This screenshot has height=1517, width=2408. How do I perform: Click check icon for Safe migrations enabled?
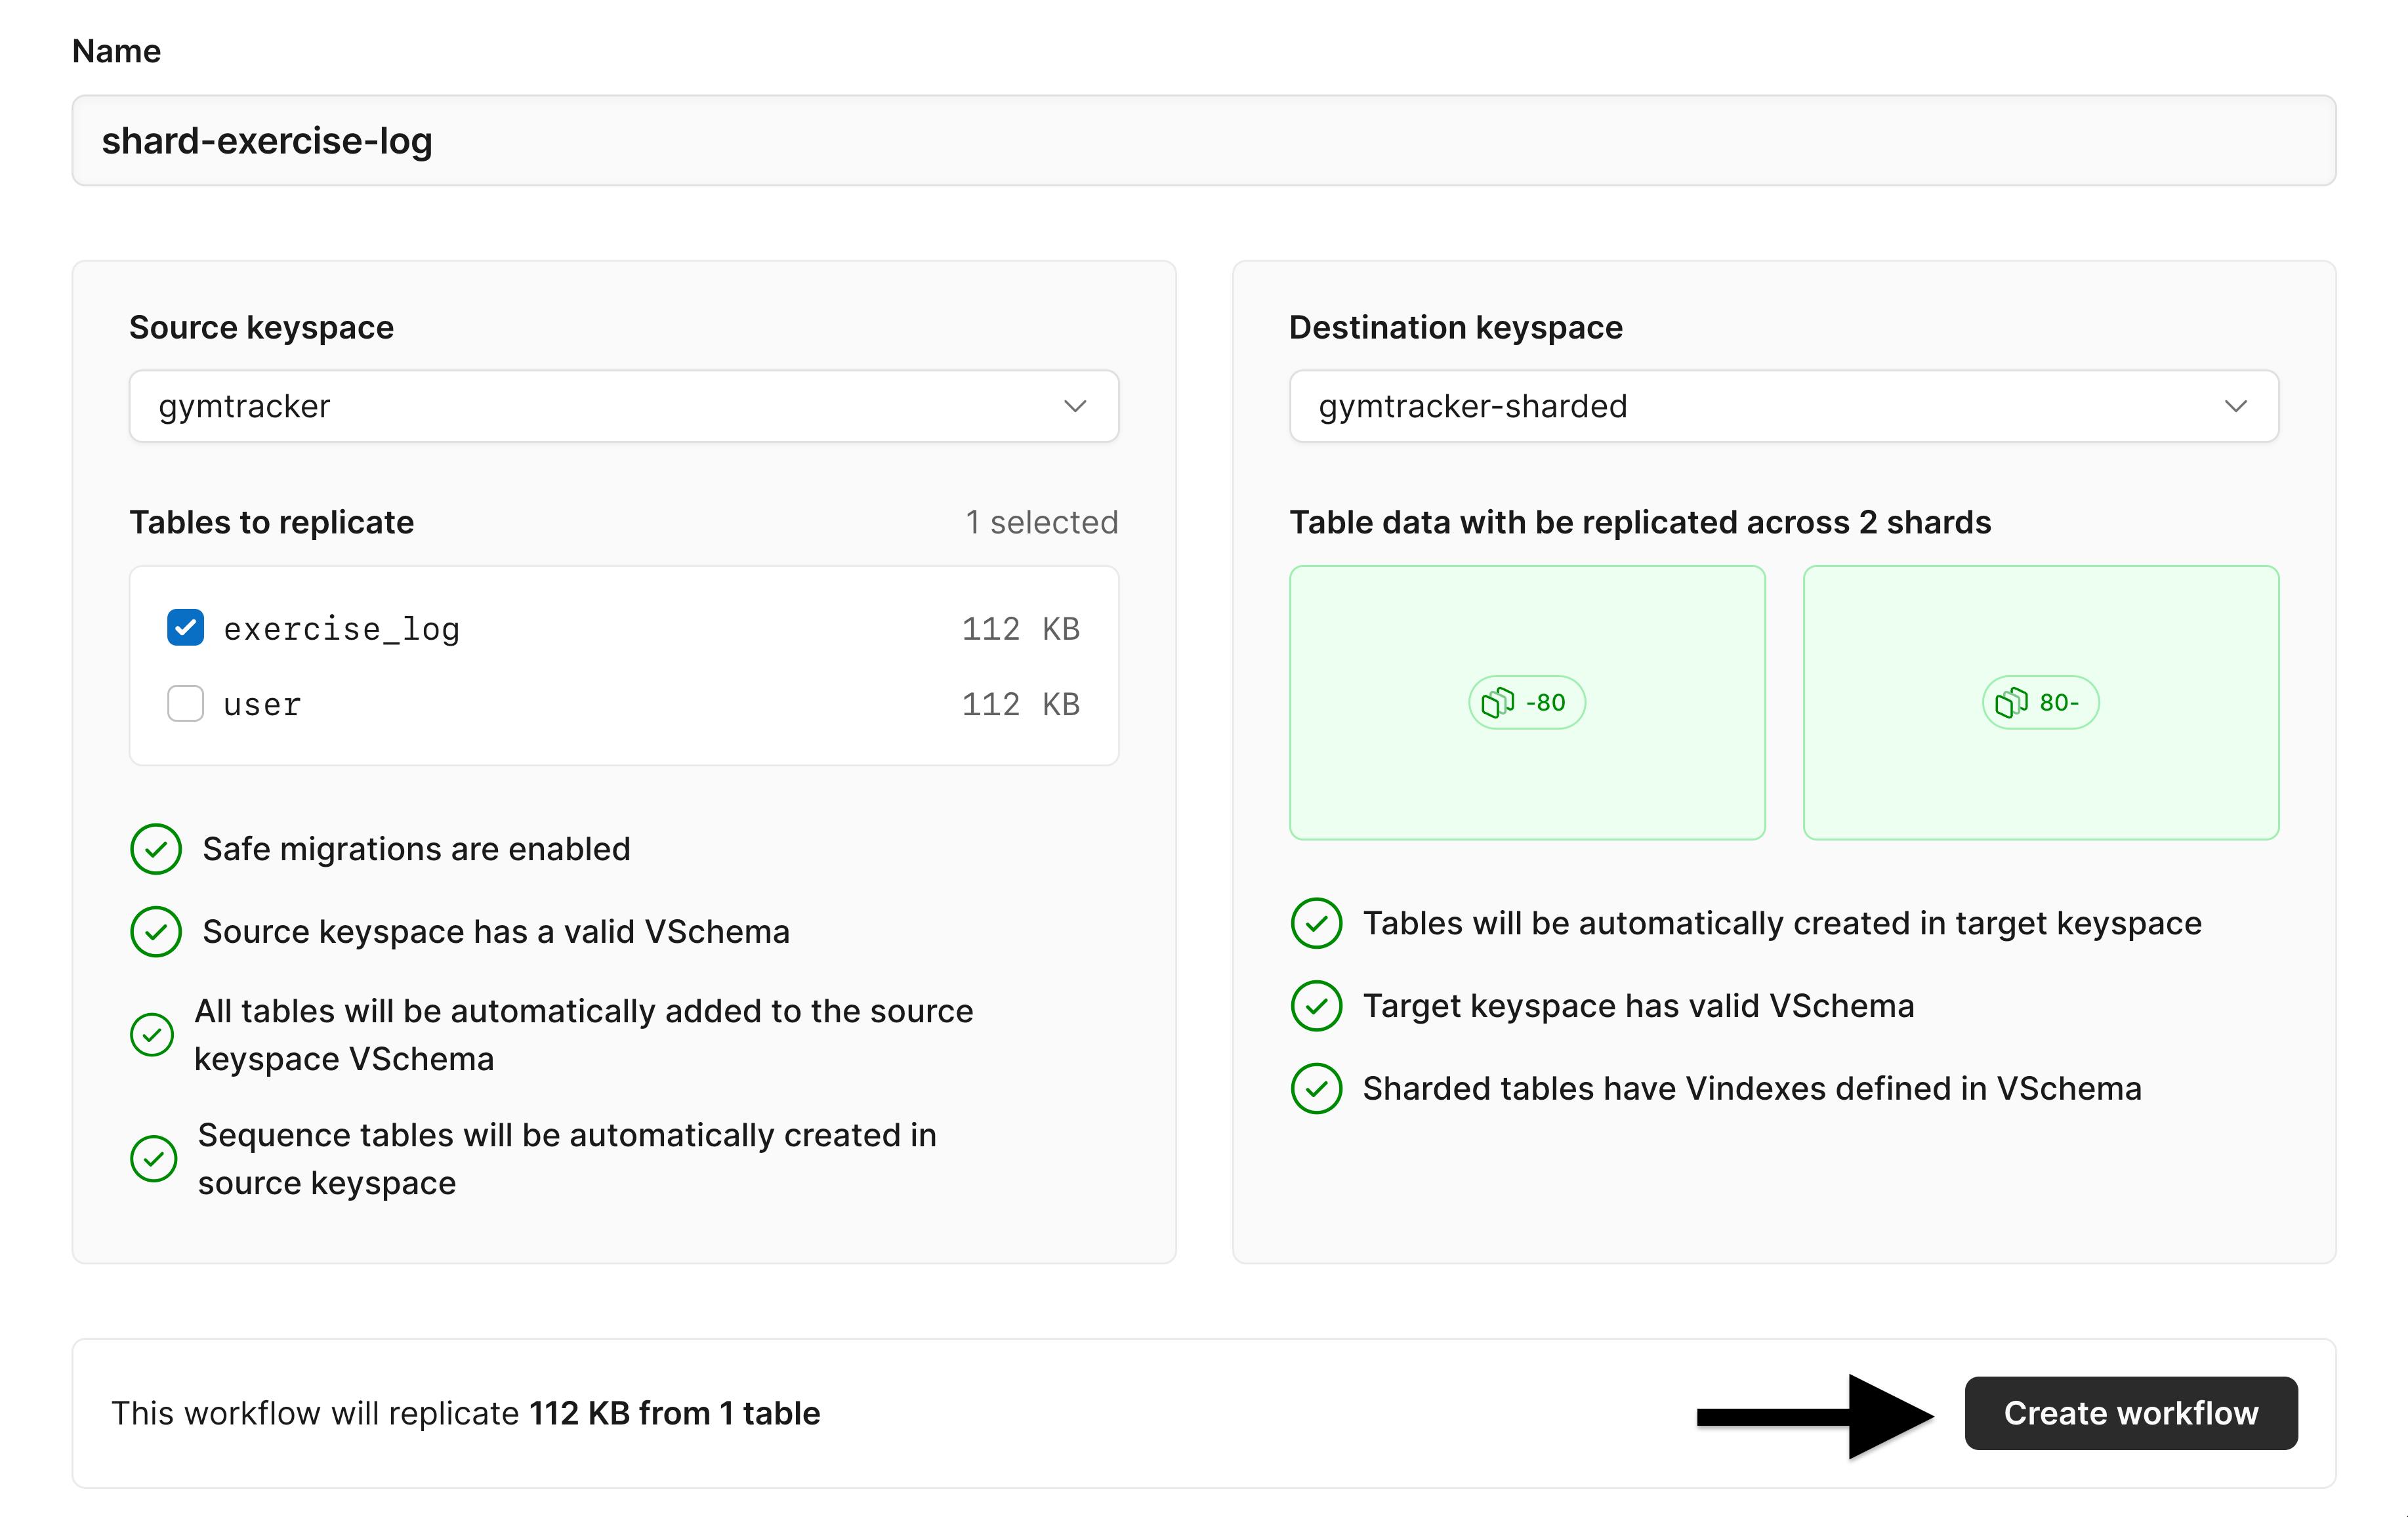156,849
